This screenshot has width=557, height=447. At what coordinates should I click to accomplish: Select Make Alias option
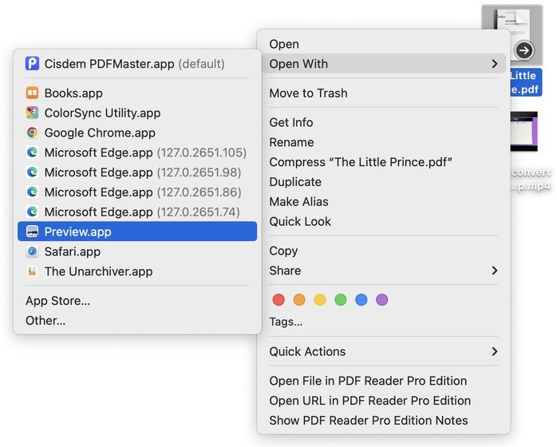pos(384,201)
